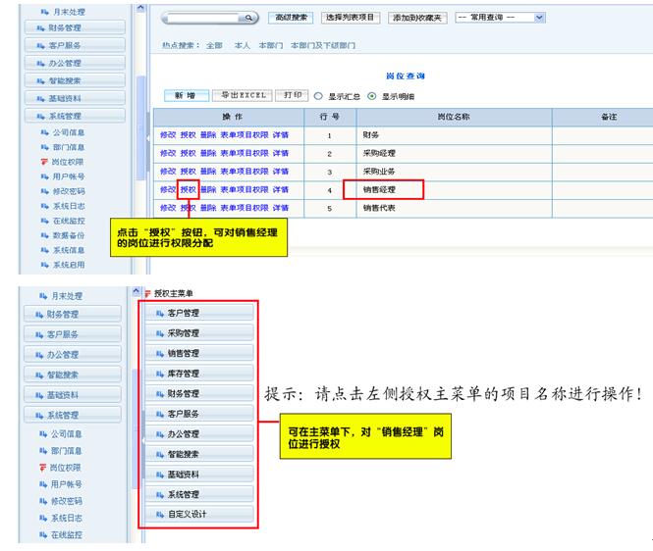Open 库存管理 icon in the 授权主菜单 list
The height and width of the screenshot is (551, 653).
159,374
